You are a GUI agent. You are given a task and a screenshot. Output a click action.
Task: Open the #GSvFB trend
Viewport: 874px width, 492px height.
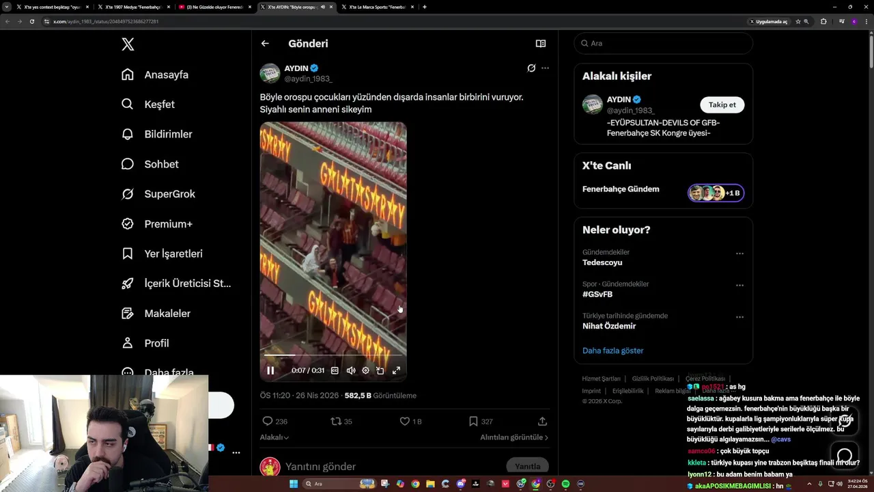(x=597, y=295)
